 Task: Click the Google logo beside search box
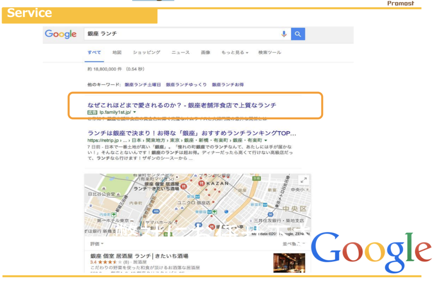[61, 34]
